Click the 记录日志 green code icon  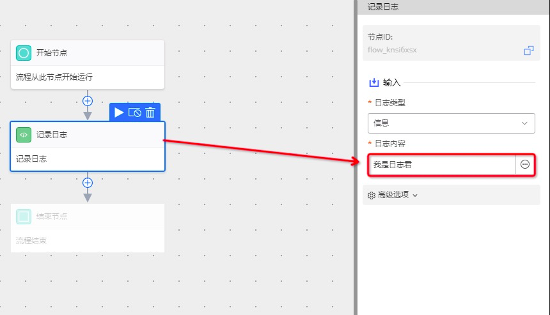click(x=24, y=135)
